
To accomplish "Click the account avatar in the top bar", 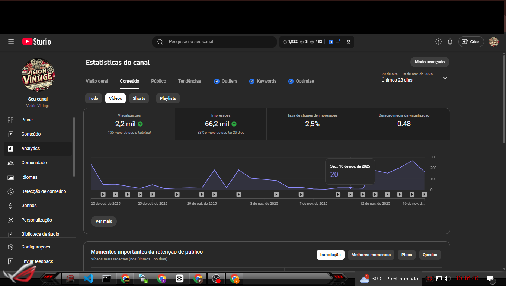I will 493,42.
